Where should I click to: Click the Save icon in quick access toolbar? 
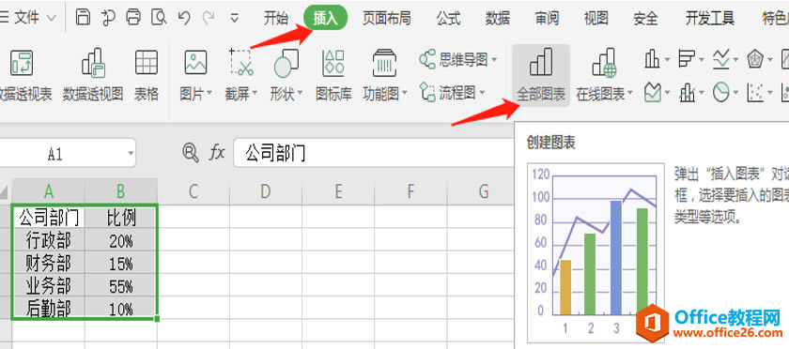coord(83,18)
